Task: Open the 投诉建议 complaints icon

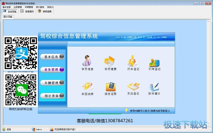Action: (154, 86)
